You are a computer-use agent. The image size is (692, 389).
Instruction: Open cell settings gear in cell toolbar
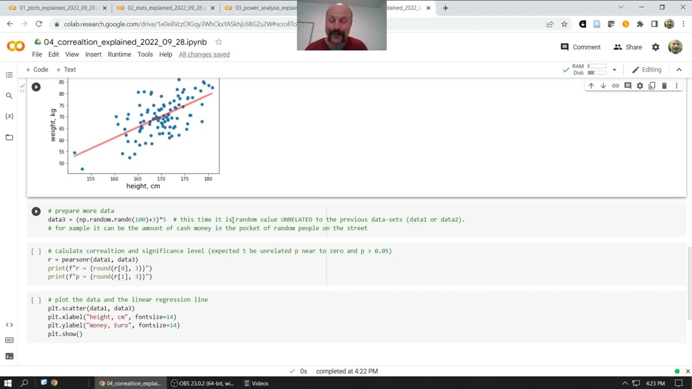(x=640, y=86)
